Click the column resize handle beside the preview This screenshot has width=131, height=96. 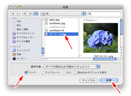coord(80,56)
